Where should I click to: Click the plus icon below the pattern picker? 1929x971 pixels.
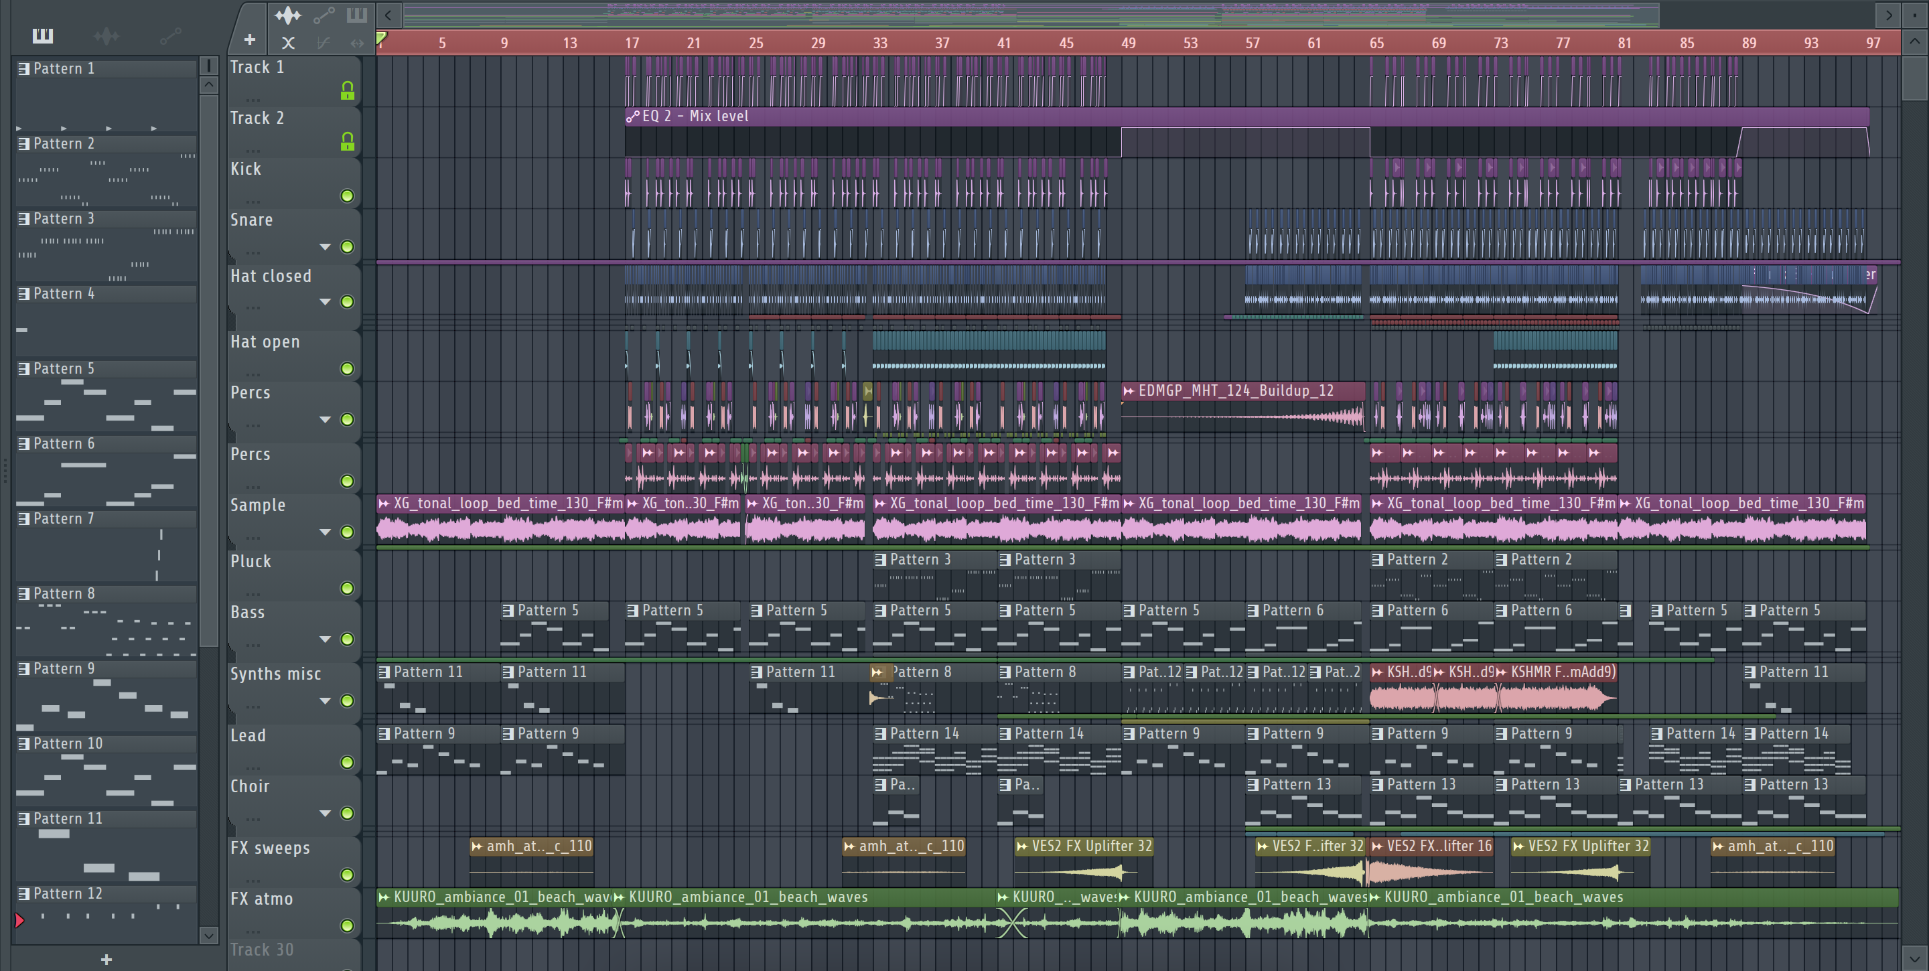pyautogui.click(x=106, y=959)
